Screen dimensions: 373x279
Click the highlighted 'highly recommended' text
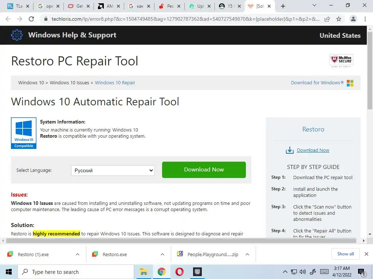coord(56,234)
